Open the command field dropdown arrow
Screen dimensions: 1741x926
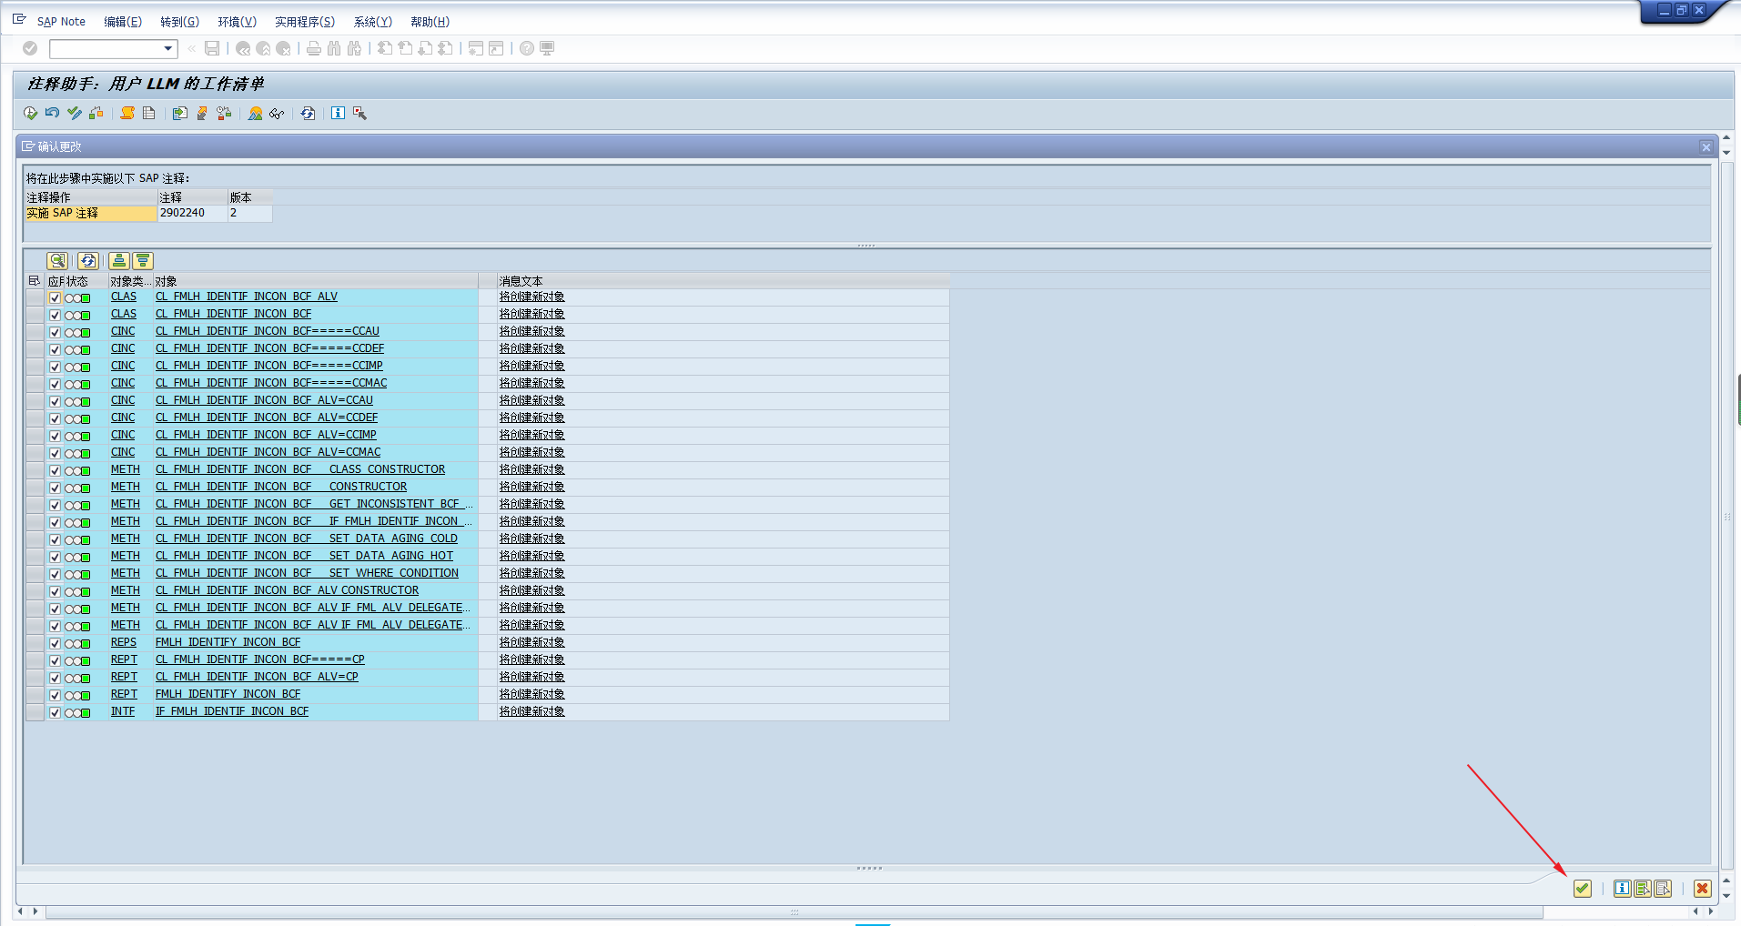168,48
